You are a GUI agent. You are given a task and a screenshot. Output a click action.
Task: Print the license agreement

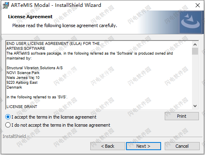[182, 116]
